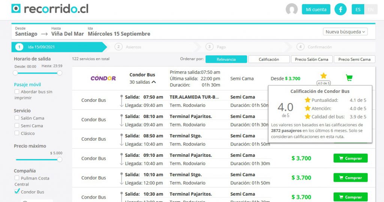Sort results by Relevancia
This screenshot has height=202, width=384.
click(226, 59)
